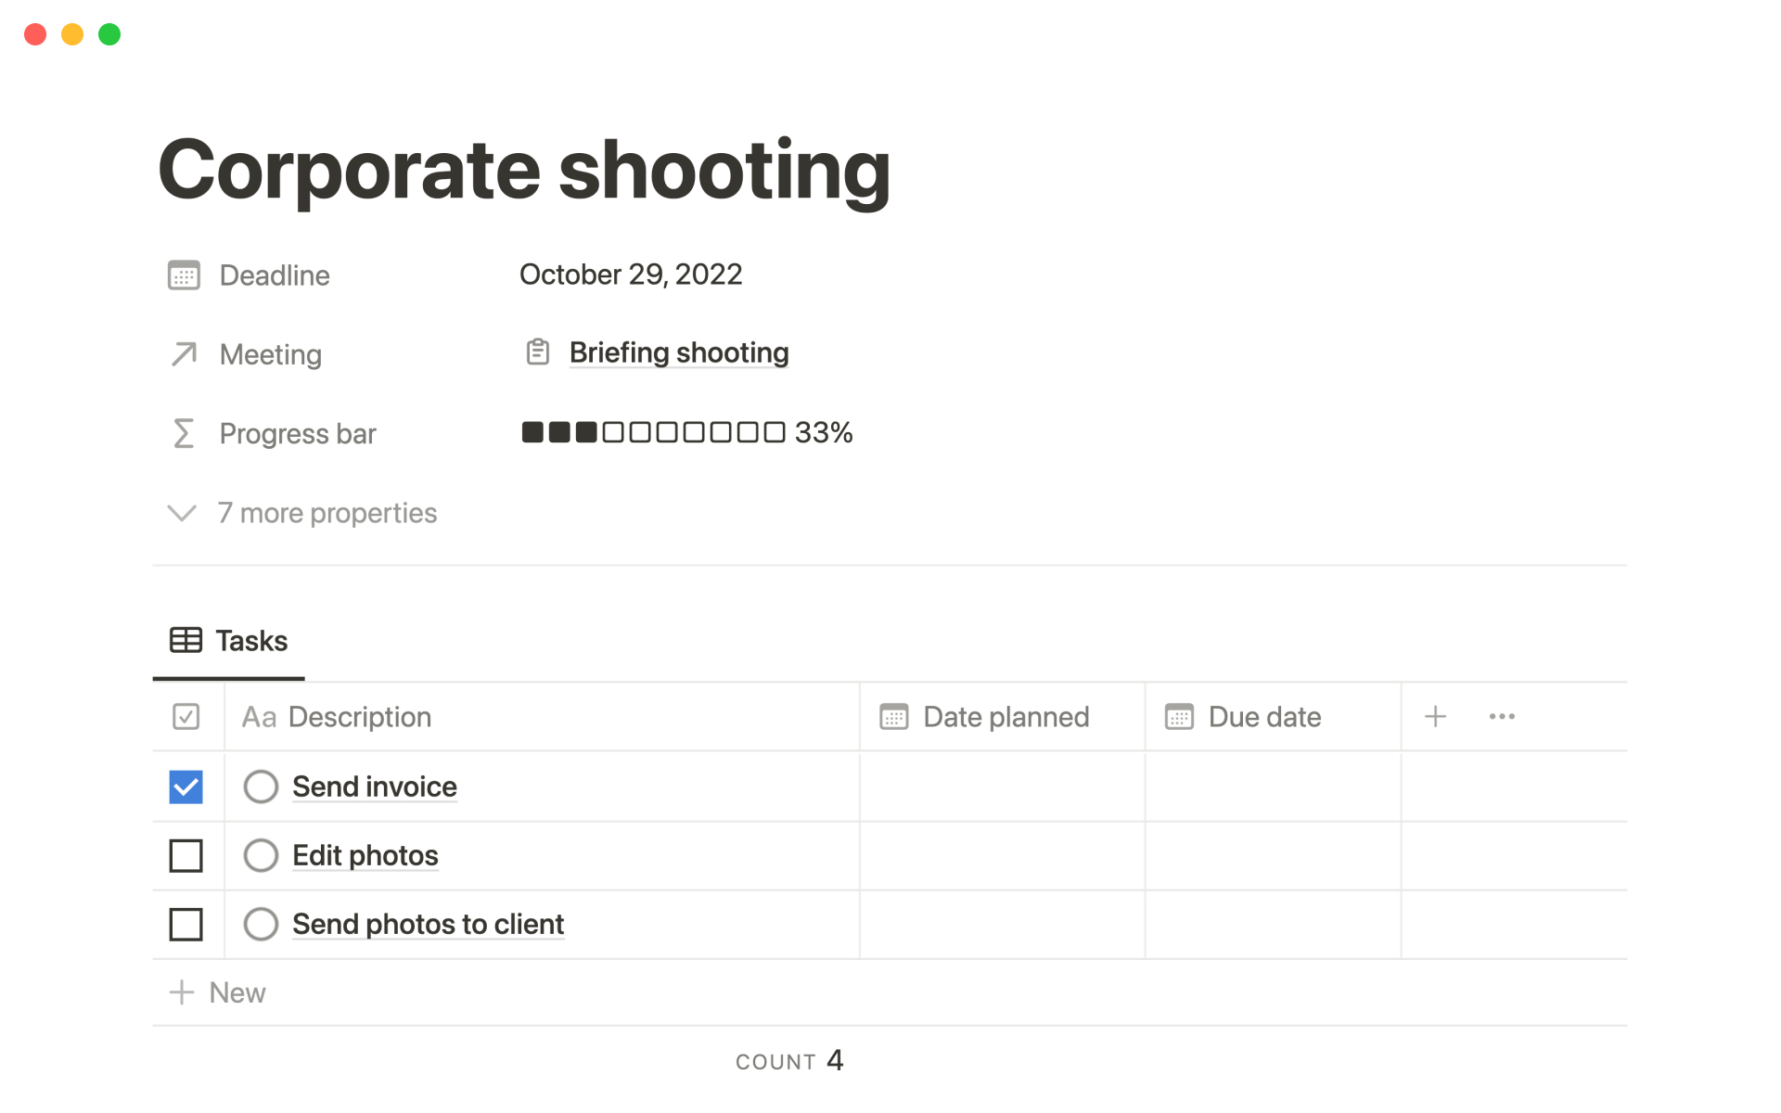1781x1113 pixels.
Task: Open the Send photos to client task
Action: coord(428,924)
